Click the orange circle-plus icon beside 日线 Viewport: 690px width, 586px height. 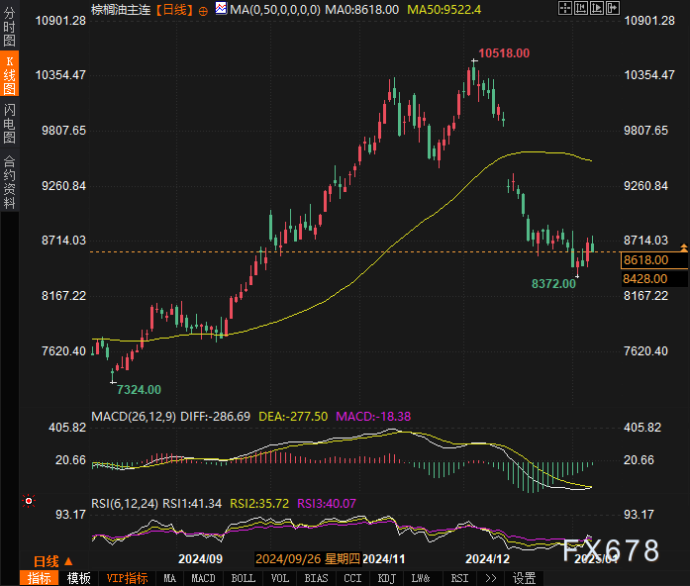tap(203, 9)
